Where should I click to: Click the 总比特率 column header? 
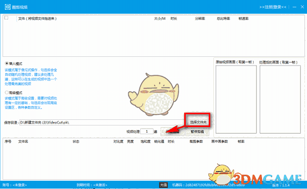click(x=224, y=18)
